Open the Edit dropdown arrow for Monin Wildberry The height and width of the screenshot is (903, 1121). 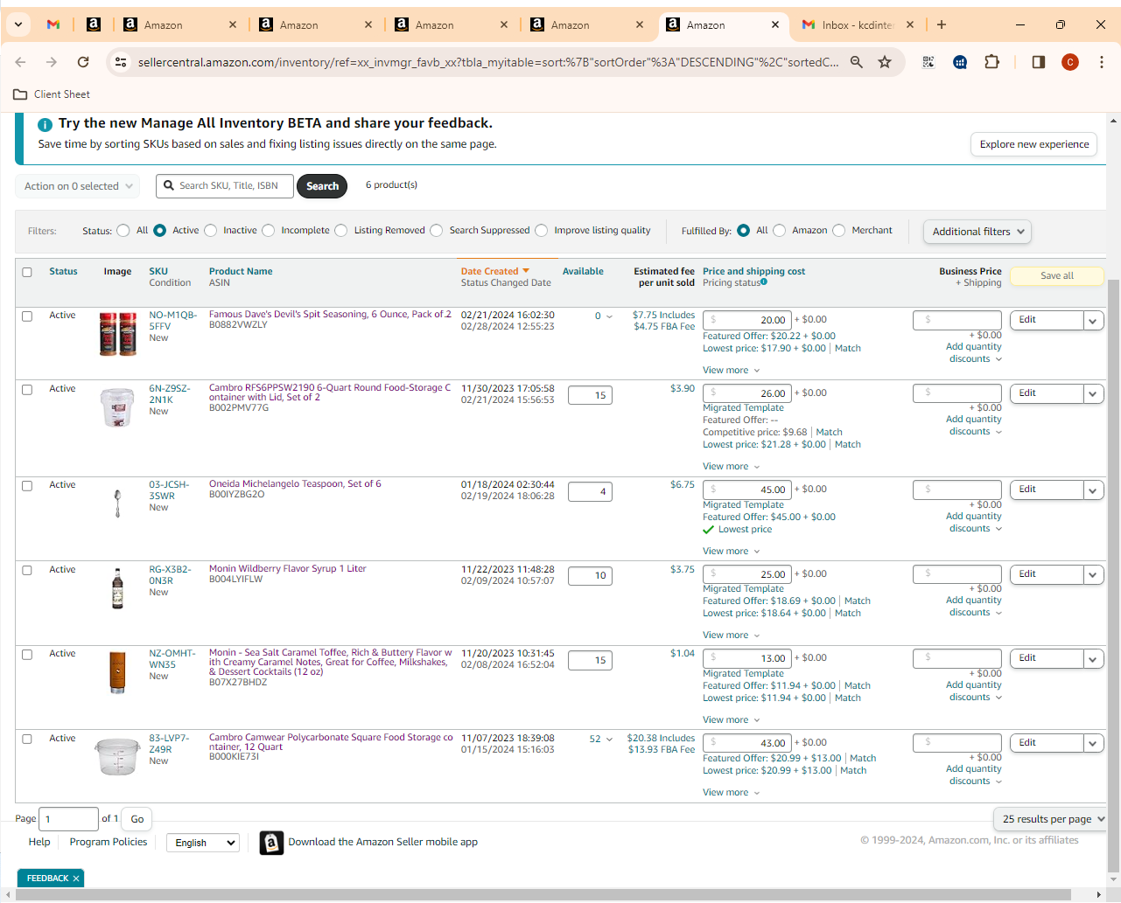[x=1093, y=575]
